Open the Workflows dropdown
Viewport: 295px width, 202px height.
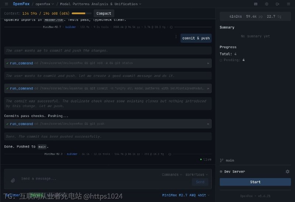click(197, 175)
